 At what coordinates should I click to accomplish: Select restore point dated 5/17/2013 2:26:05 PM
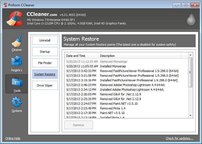[x=126, y=94]
